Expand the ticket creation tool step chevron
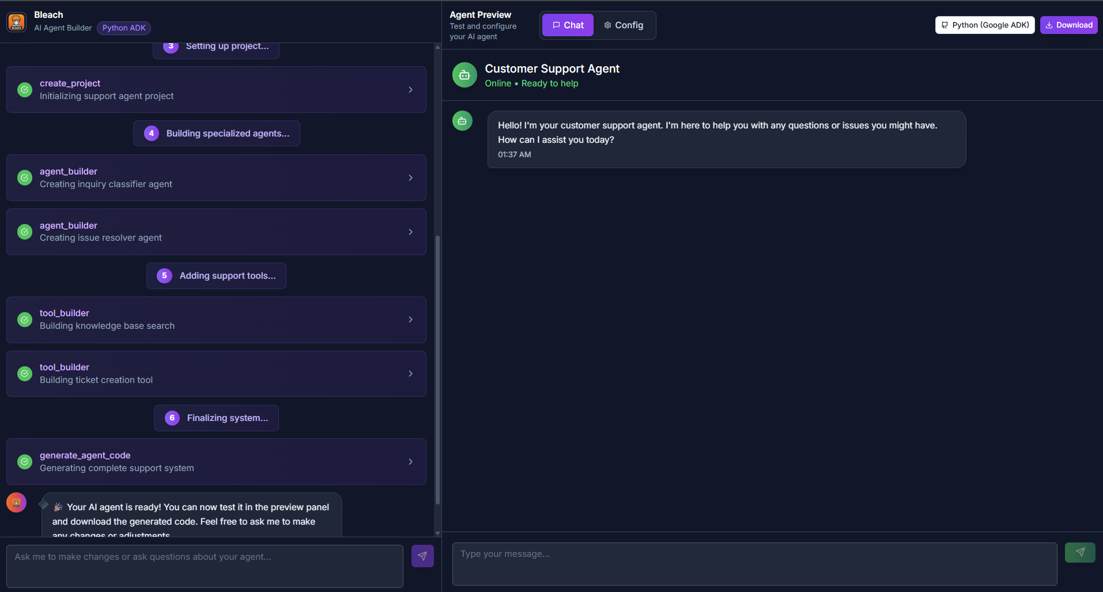The image size is (1103, 592). pyautogui.click(x=410, y=374)
